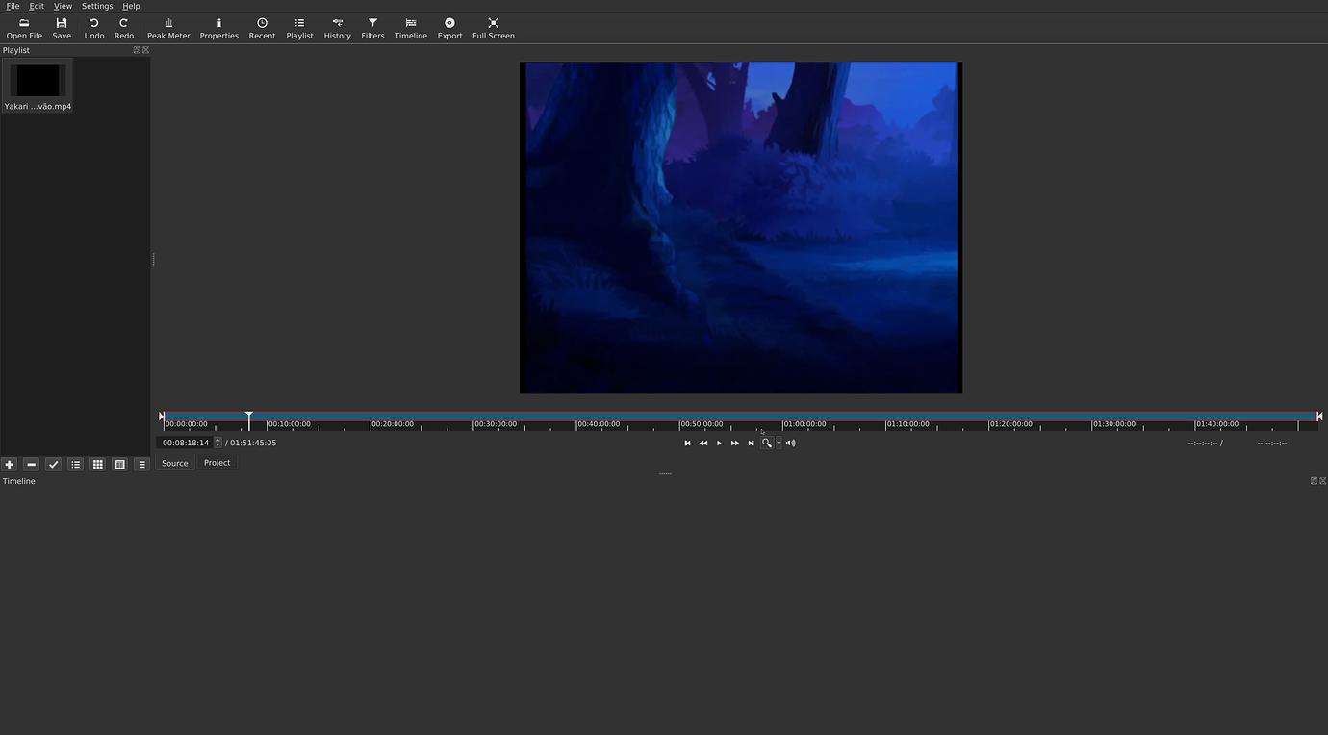Add the source to playlist with plus button

[10, 464]
